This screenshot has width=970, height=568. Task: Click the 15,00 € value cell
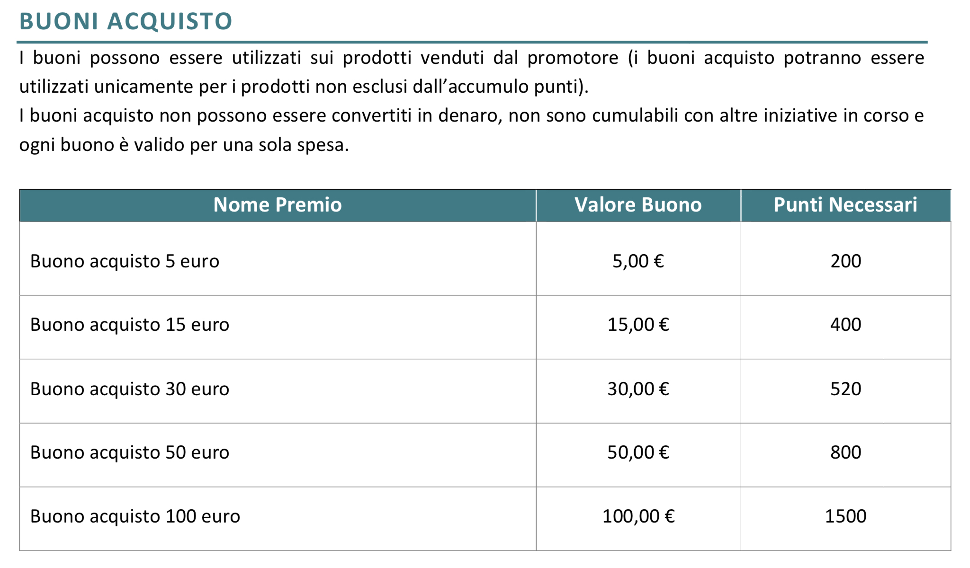tap(638, 325)
